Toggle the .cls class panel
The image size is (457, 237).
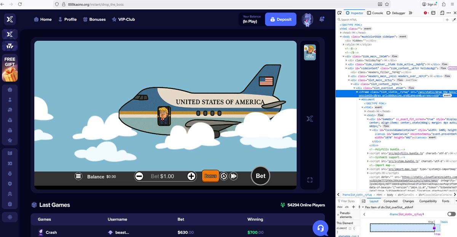pos(347,207)
